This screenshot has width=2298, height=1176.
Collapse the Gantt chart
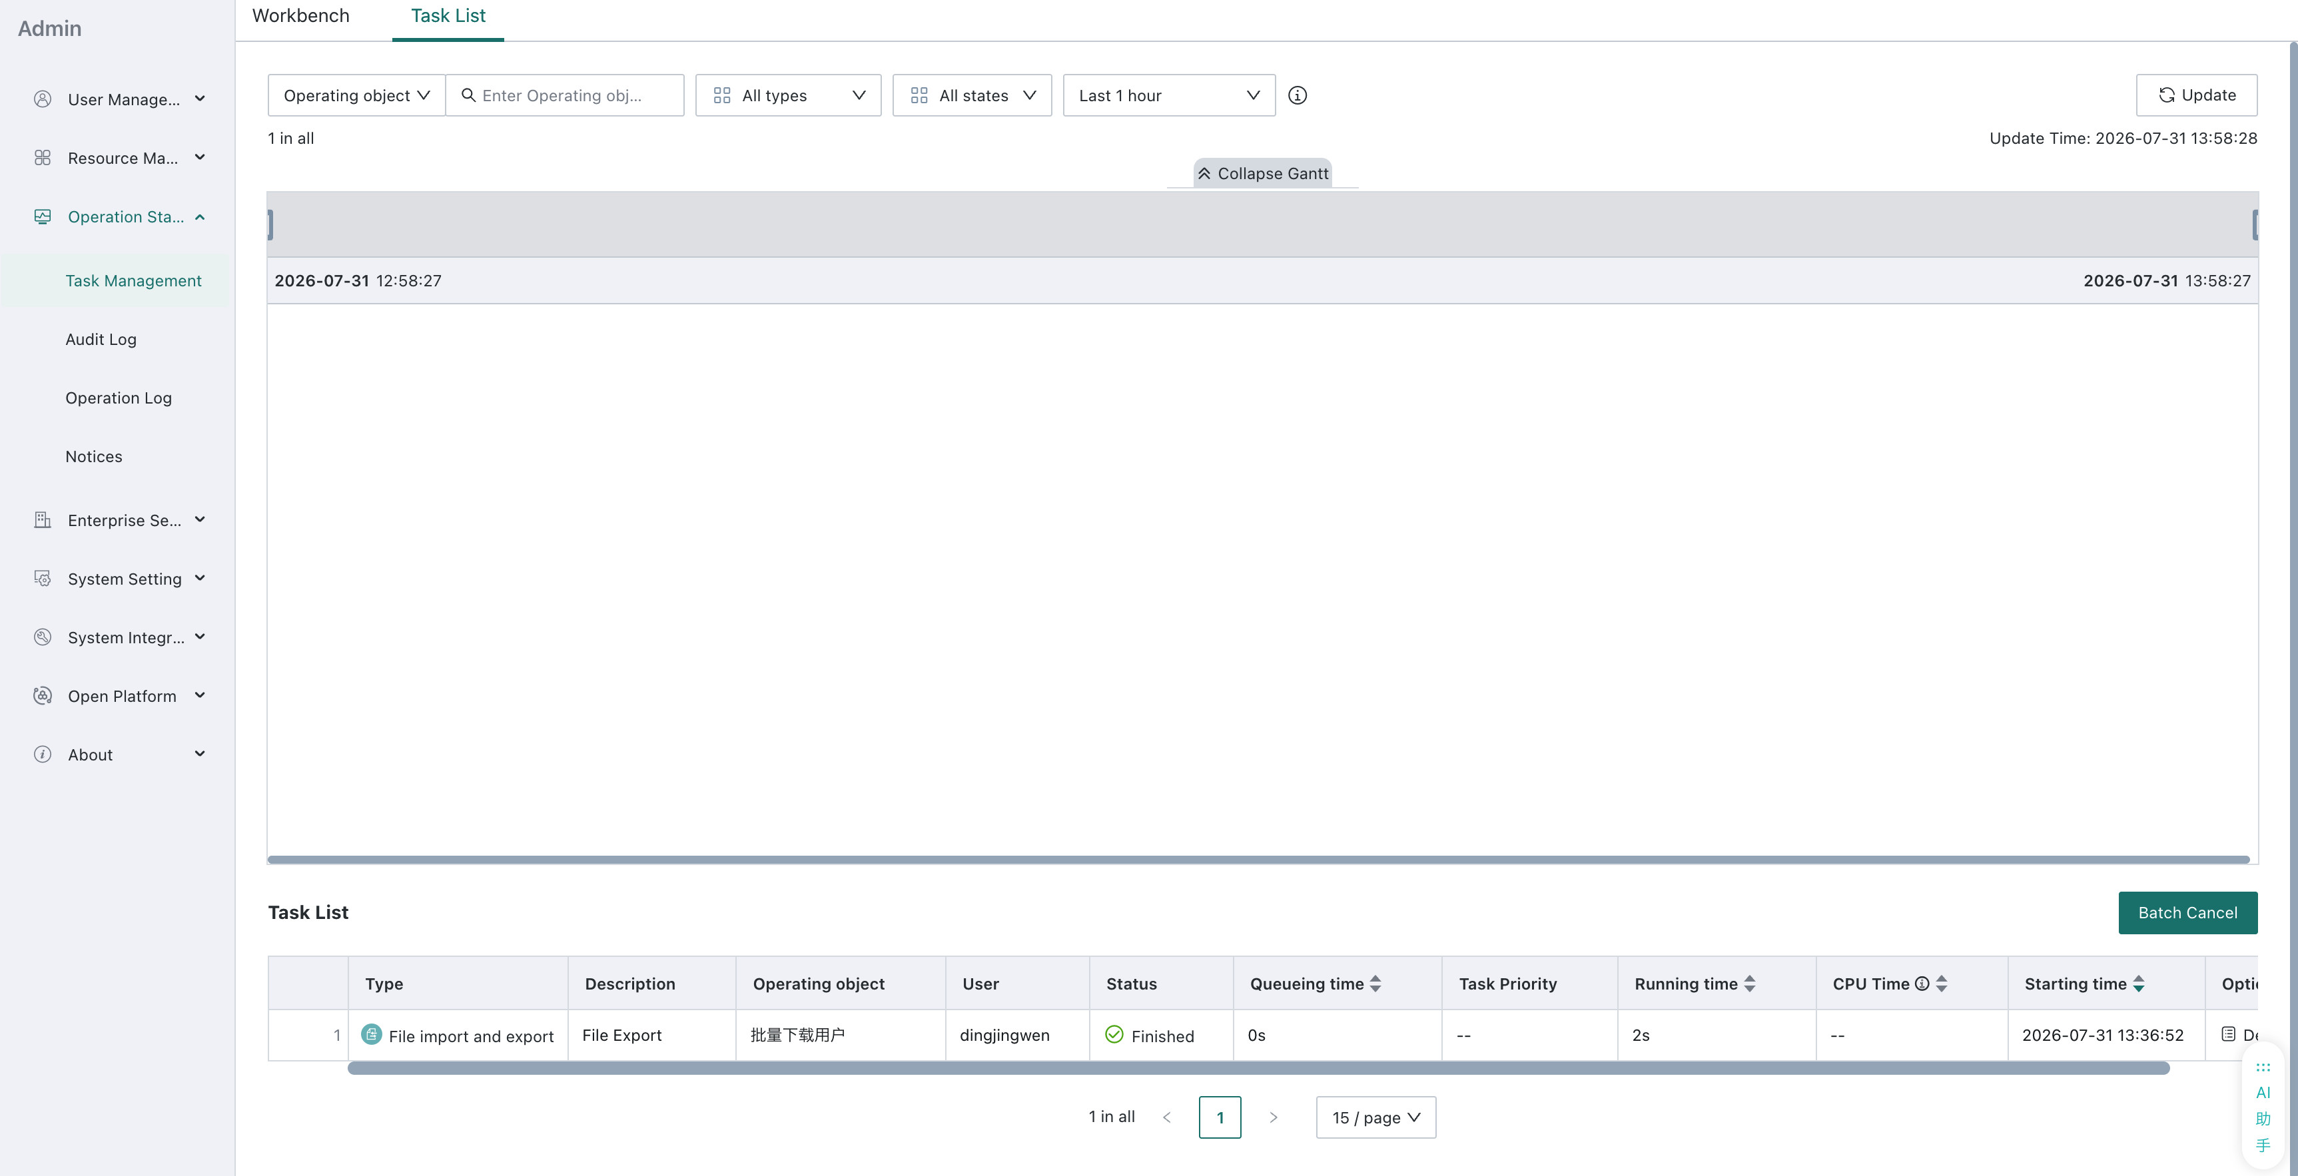click(1262, 174)
